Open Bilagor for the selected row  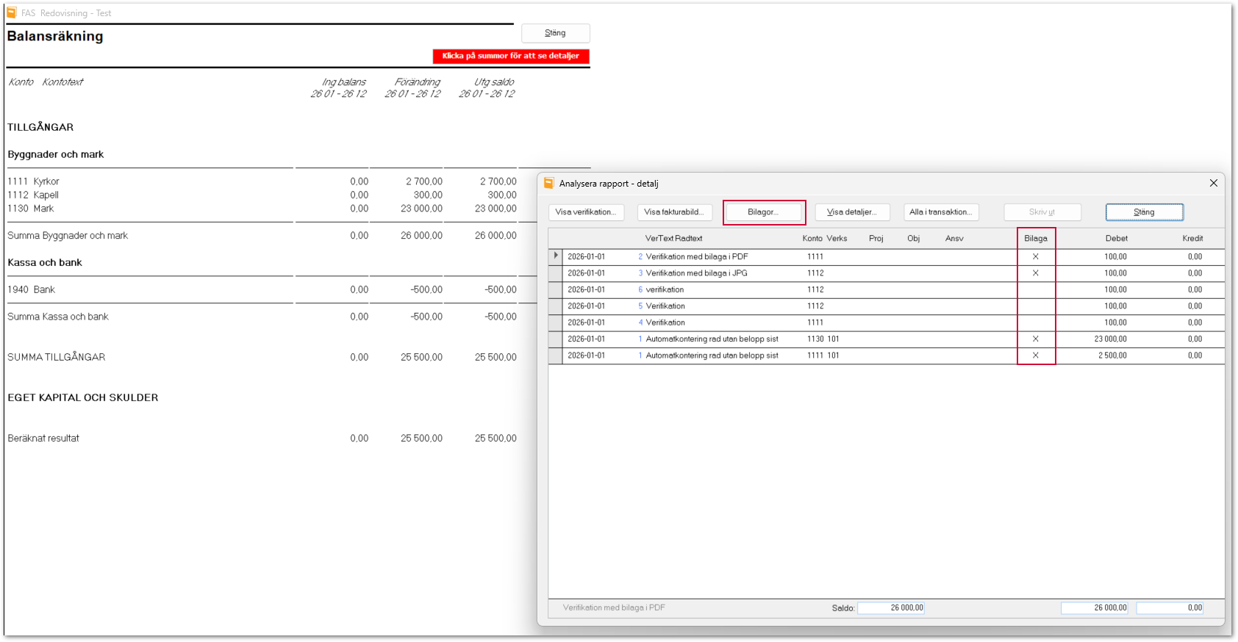763,212
